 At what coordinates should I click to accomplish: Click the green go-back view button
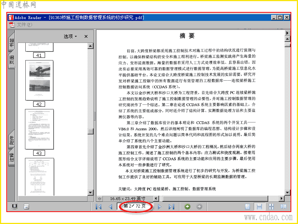(187, 206)
